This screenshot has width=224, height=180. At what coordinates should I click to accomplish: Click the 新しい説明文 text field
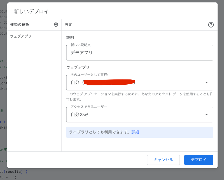(x=139, y=52)
